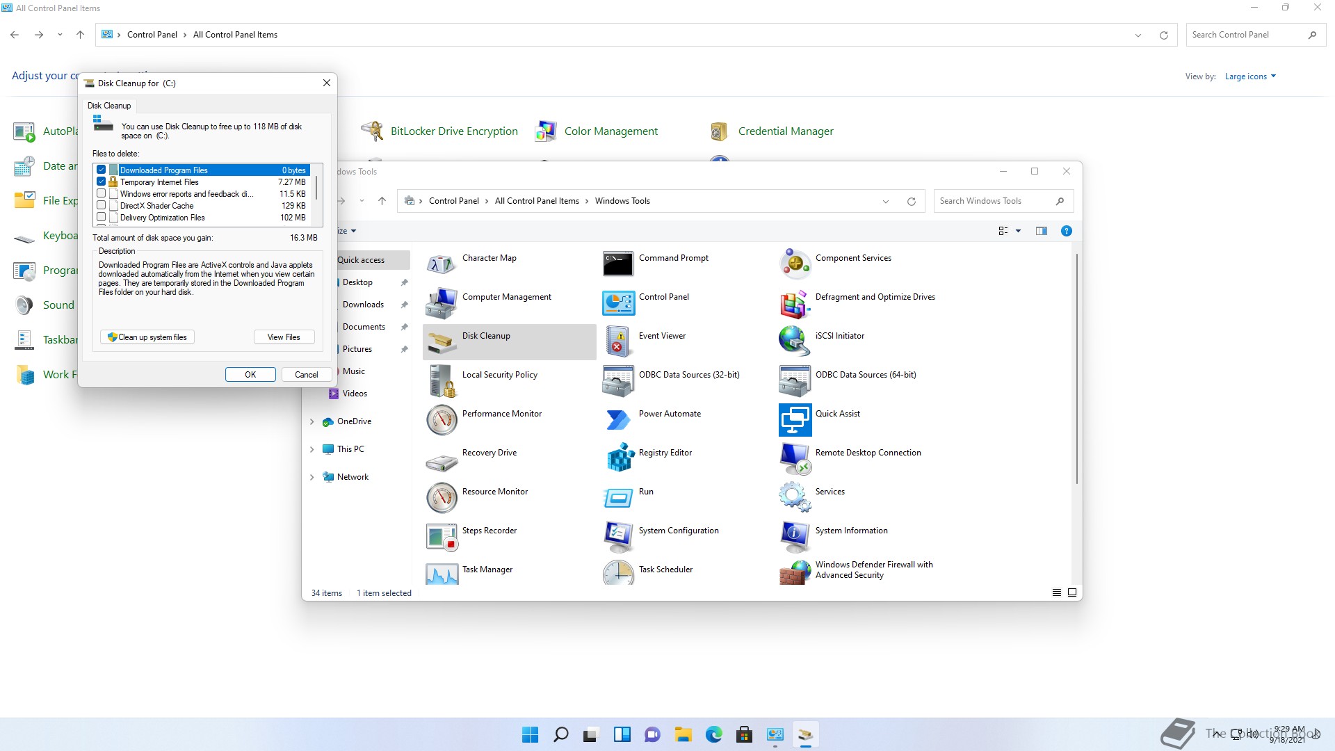Open Control Panel icon in Windows Tools
Viewport: 1335px width, 751px height.
click(x=618, y=304)
